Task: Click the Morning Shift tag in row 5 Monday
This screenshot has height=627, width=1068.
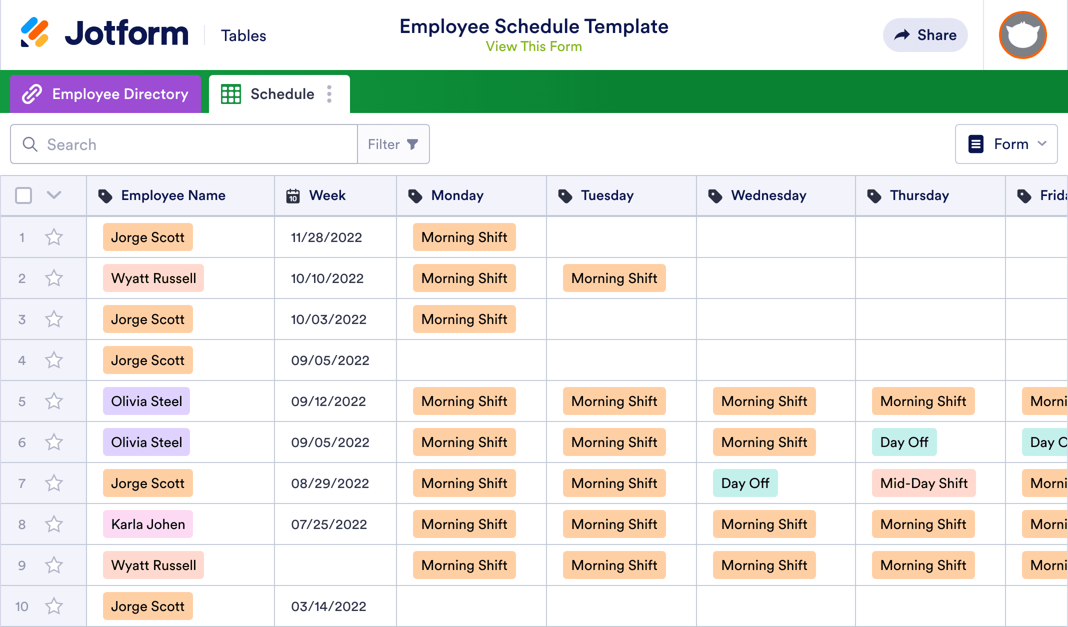Action: pos(463,401)
